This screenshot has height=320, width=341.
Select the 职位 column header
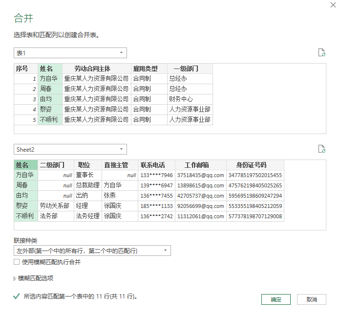click(88, 165)
